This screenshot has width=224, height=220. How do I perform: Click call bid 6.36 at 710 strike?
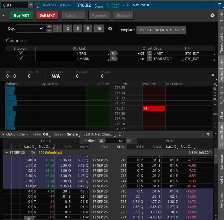tap(63, 160)
